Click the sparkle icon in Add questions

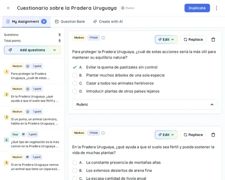pos(10,50)
